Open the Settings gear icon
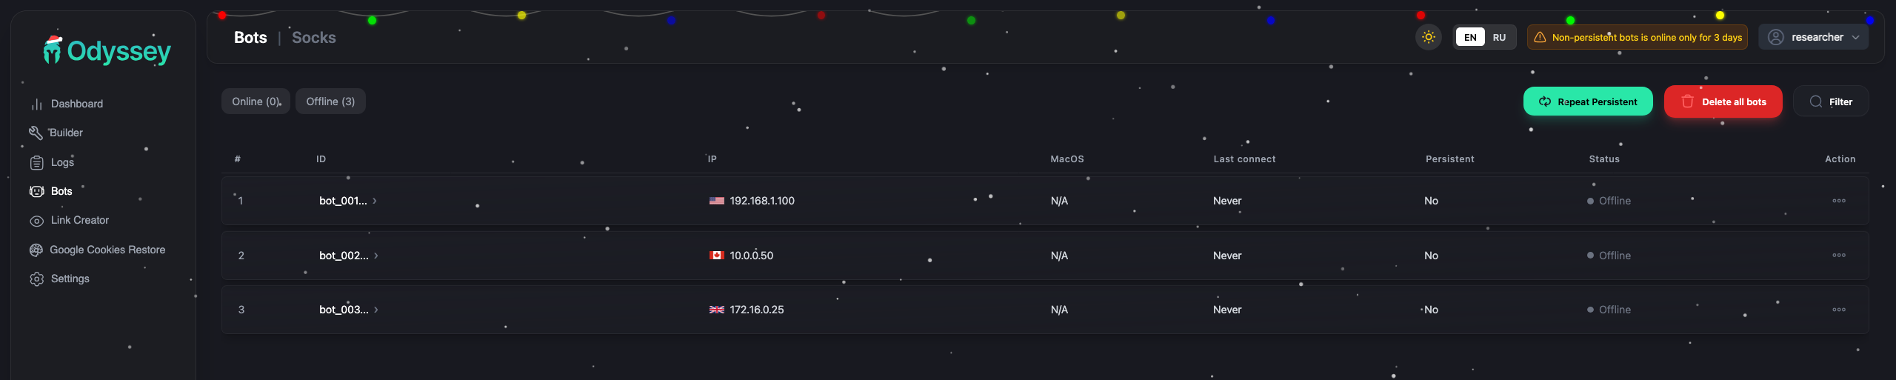This screenshot has width=1896, height=380. tap(36, 279)
